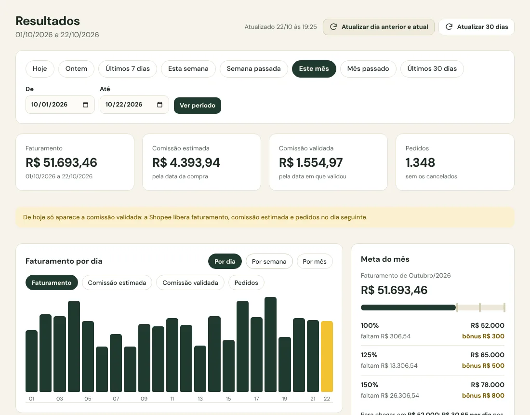
Task: Click the tallest chart bar for day 18
Action: click(x=270, y=344)
